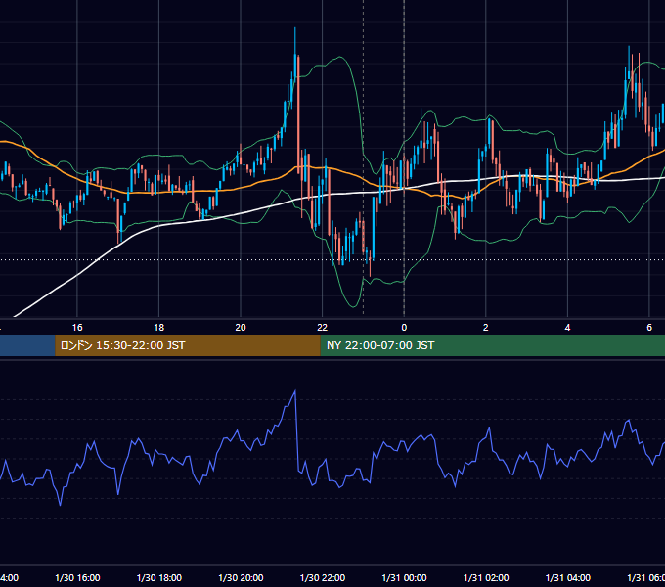Click the 1/31 02:00 lower axis label
The height and width of the screenshot is (587, 665).
(486, 577)
